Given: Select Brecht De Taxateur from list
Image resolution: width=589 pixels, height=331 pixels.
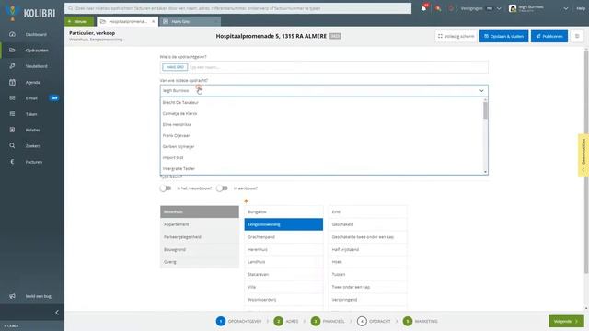Looking at the screenshot, I should [x=321, y=102].
